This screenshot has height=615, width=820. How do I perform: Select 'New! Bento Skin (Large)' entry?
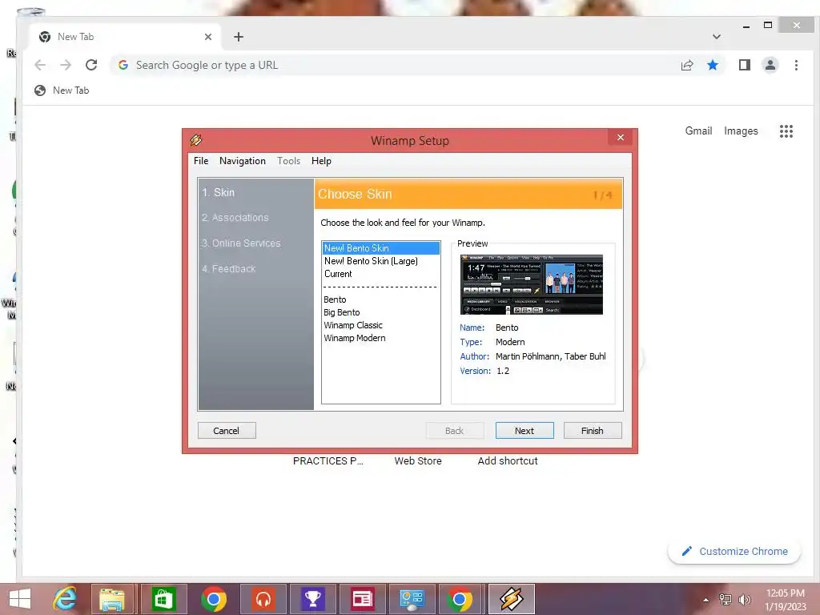[380, 261]
